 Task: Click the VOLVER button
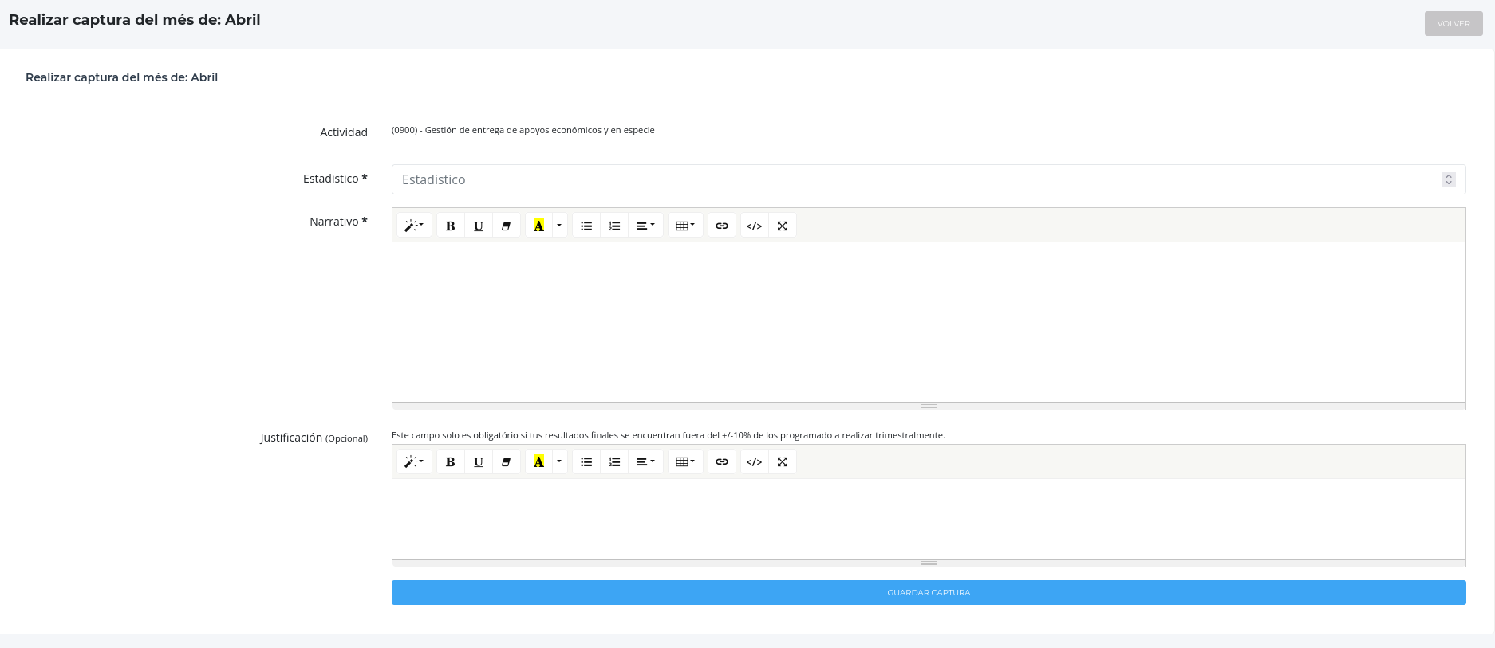tap(1454, 23)
